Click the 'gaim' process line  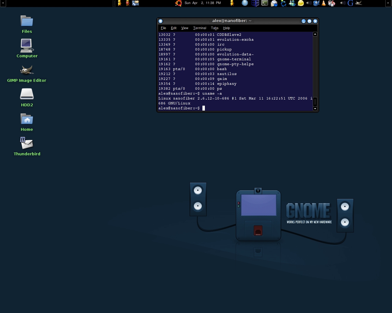[193, 79]
